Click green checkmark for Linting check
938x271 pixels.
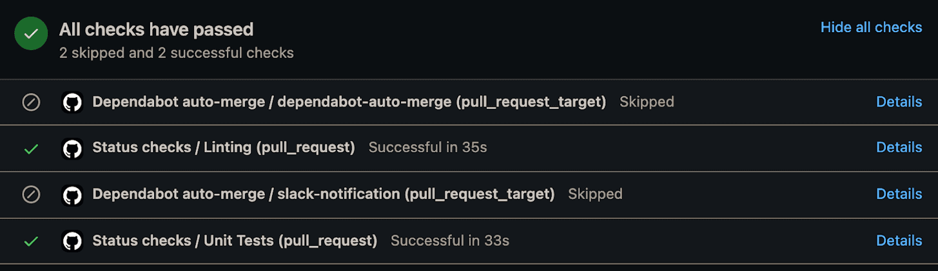pyautogui.click(x=31, y=149)
